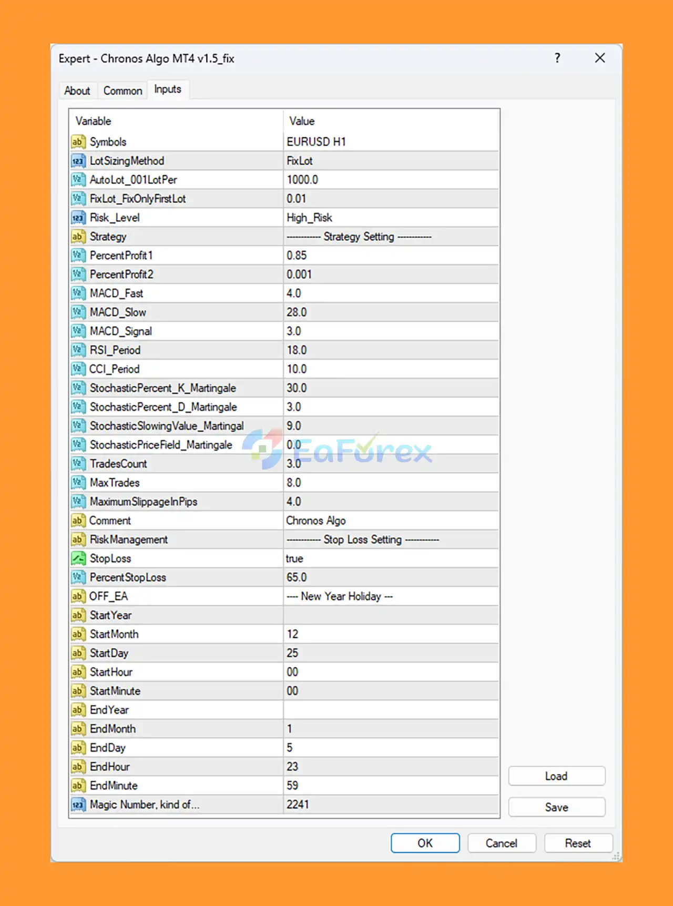Click the icon beside PercentStopLoss
This screenshot has height=906, width=673.
coord(78,577)
